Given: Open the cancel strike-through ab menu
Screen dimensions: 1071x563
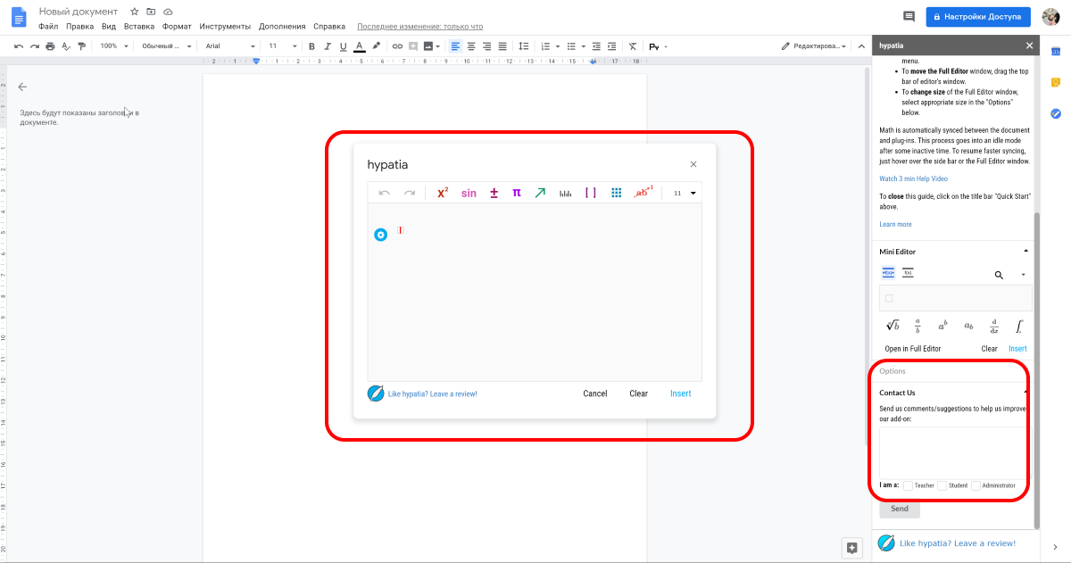Looking at the screenshot, I should tap(643, 193).
